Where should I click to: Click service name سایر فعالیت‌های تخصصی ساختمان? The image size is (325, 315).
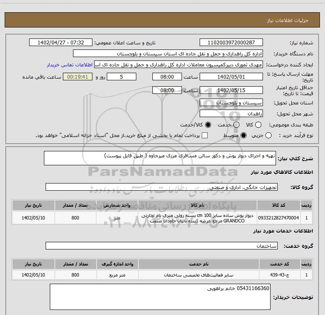point(198,275)
